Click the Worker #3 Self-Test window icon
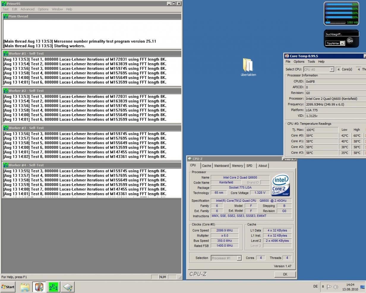The width and height of the screenshot is (366, 293). pyautogui.click(x=6, y=128)
